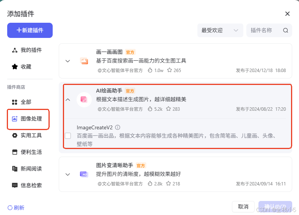Click 官方 badge next to AI绘画助手
Screen dimensions: 299x215
coord(130,91)
